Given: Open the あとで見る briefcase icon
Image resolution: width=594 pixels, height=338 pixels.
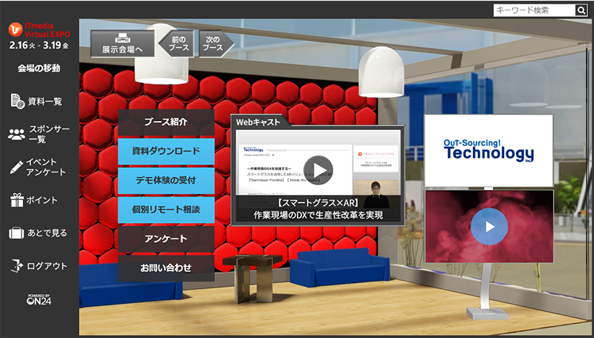Looking at the screenshot, I should point(16,233).
